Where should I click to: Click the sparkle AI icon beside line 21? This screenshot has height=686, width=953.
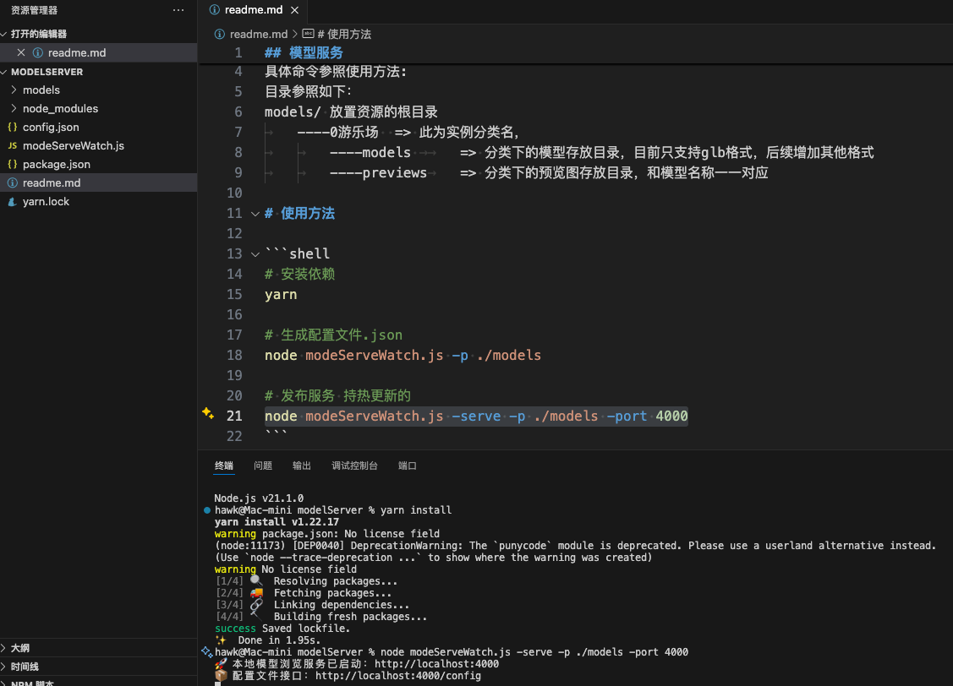(207, 413)
